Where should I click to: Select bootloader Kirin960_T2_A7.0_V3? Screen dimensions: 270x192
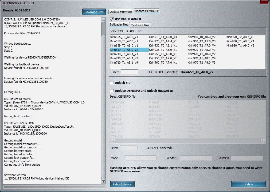[202, 41]
